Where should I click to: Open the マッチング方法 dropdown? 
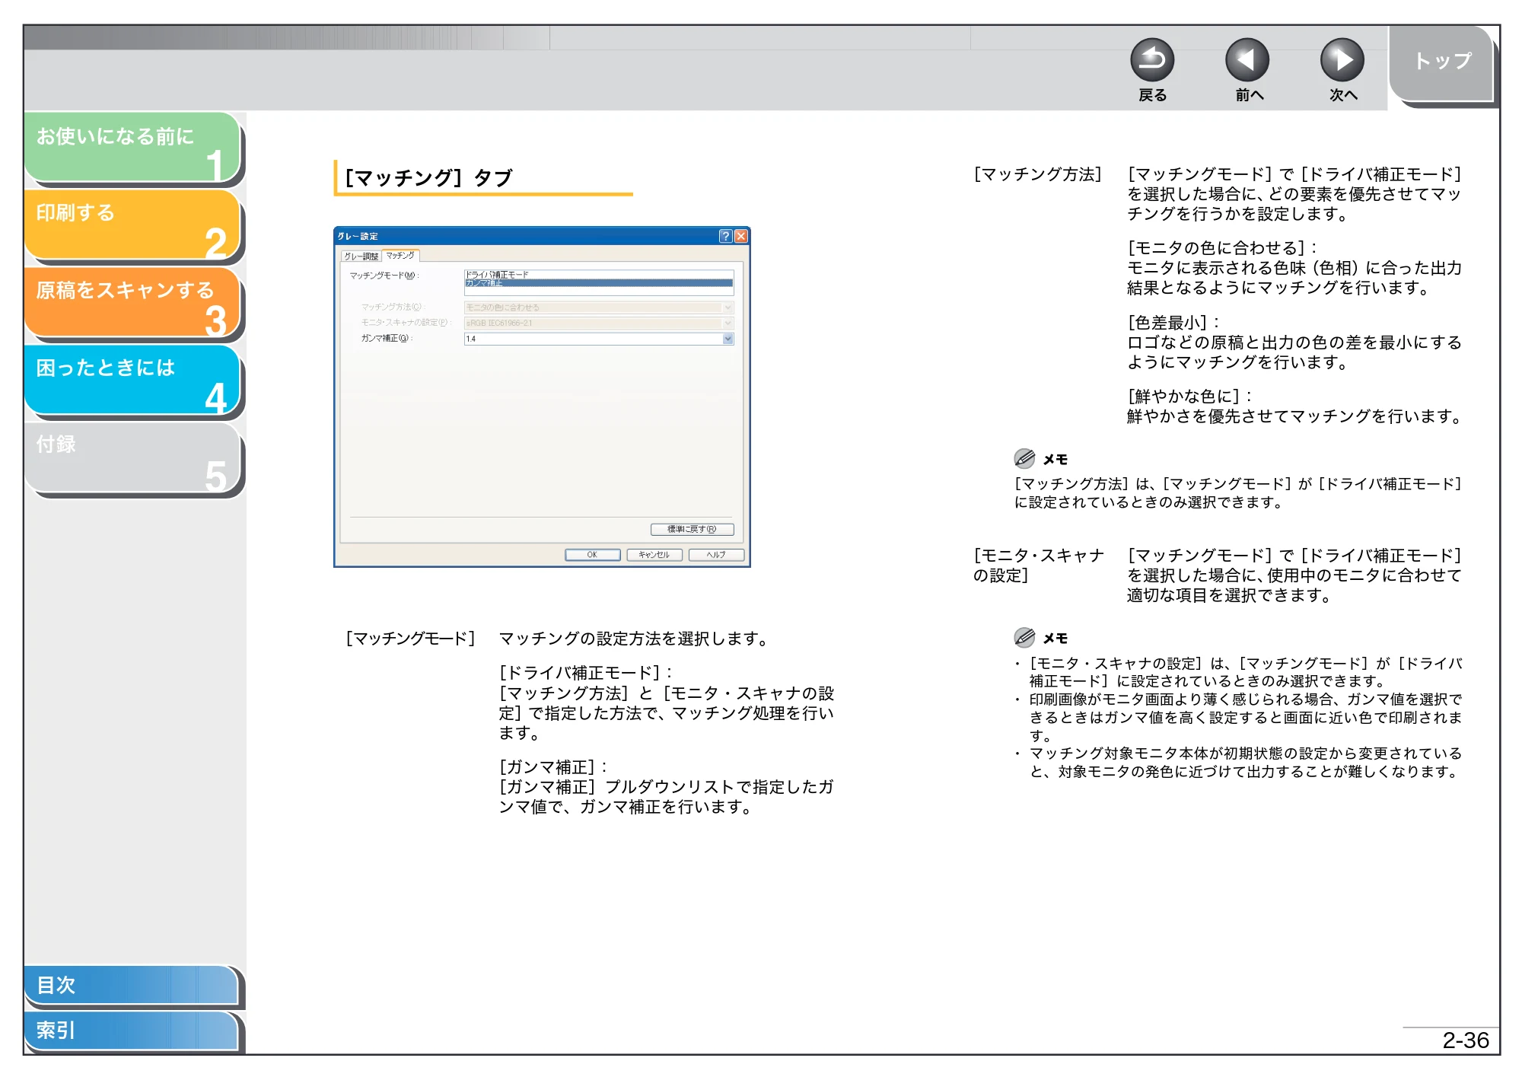599,307
